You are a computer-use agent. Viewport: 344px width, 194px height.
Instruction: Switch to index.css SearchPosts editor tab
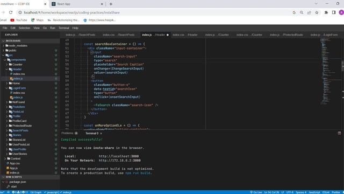click(118, 34)
